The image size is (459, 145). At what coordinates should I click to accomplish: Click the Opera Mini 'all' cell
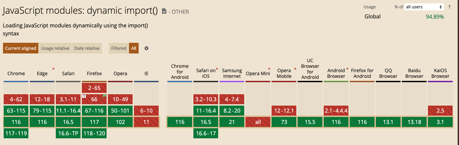click(258, 122)
